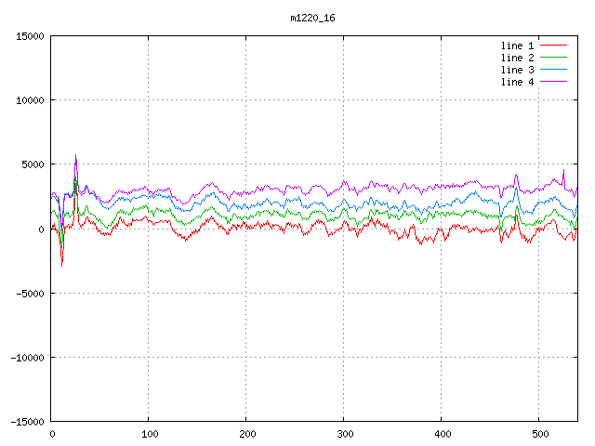Select the 'line 2' legend label

tap(517, 58)
